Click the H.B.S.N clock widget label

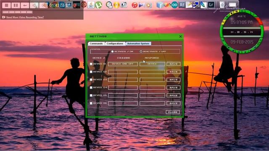(242, 32)
